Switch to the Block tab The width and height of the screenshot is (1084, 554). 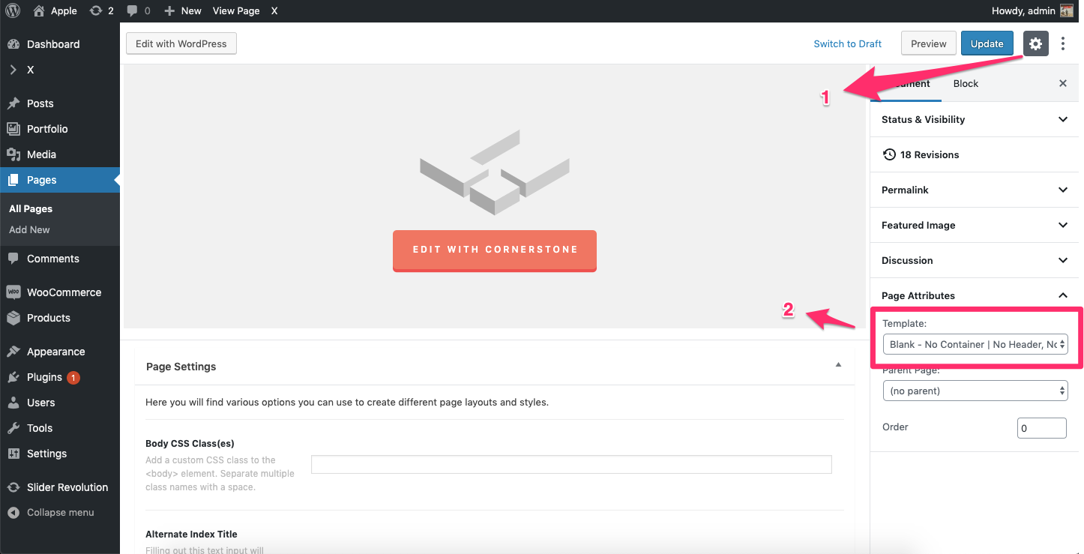click(966, 83)
